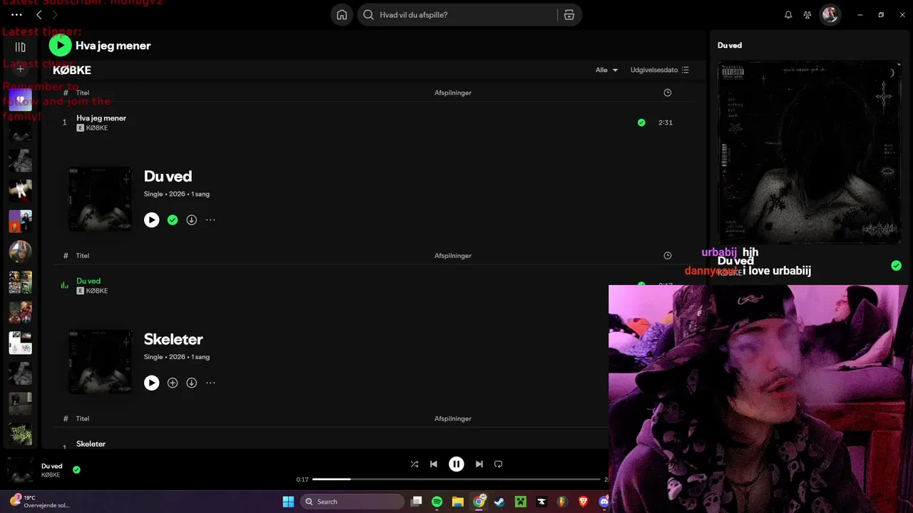Open the green graffiti album at sidebar bottom
913x513 pixels.
(20, 434)
